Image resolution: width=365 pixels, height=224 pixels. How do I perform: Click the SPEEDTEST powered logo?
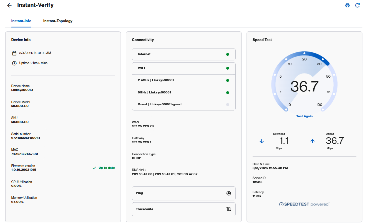(304, 204)
